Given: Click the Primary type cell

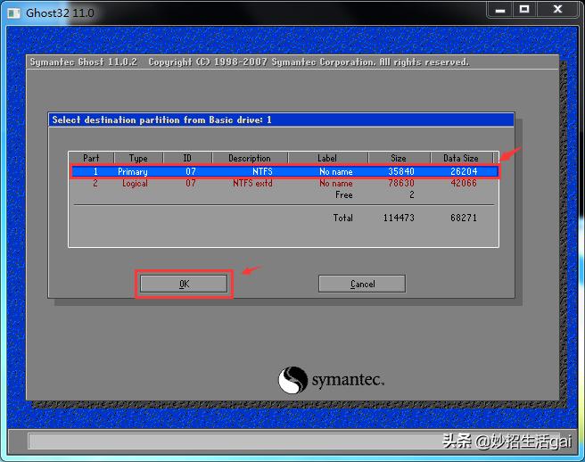Looking at the screenshot, I should [133, 171].
